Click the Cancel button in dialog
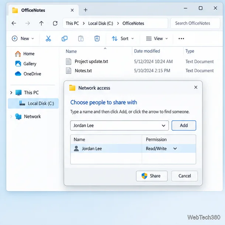This screenshot has height=225, width=225. pyautogui.click(x=184, y=176)
